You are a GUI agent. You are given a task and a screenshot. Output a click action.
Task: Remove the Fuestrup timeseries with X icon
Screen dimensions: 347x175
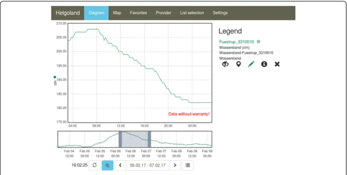tap(277, 64)
